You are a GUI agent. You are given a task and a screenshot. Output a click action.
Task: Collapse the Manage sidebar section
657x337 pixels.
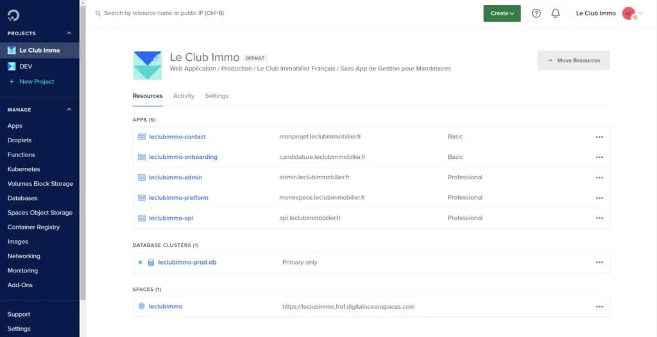point(69,110)
